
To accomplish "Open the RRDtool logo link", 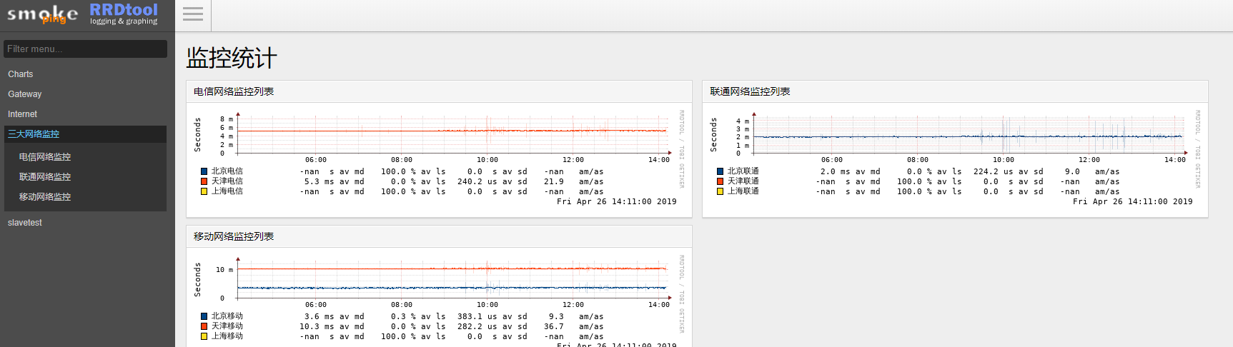I will [124, 14].
